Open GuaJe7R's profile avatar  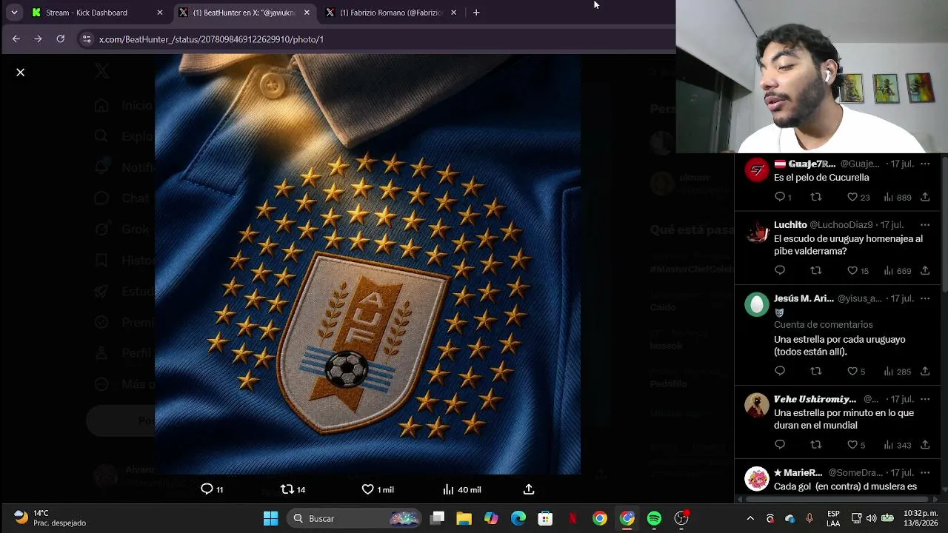click(x=757, y=171)
